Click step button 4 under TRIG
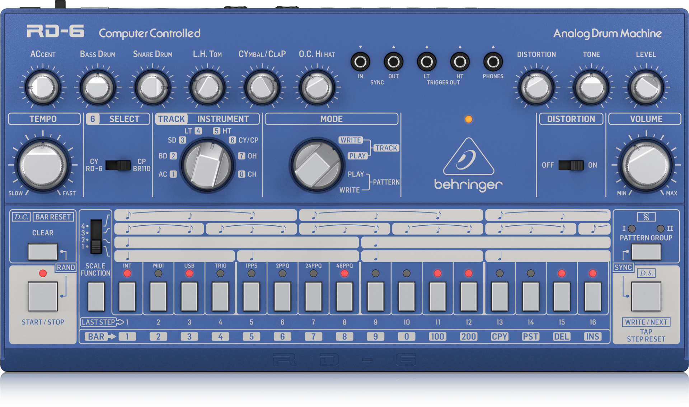Image resolution: width=689 pixels, height=407 pixels. tap(220, 296)
